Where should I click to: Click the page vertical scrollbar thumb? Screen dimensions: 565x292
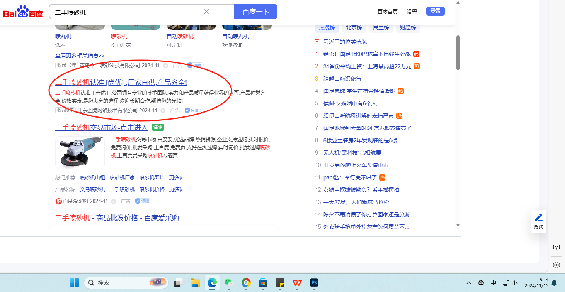458,53
